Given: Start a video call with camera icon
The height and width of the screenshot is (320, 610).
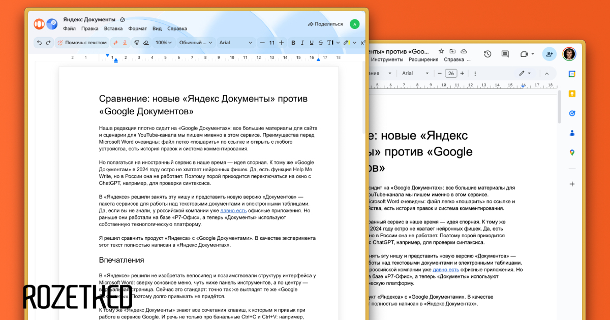Looking at the screenshot, I should (x=524, y=54).
